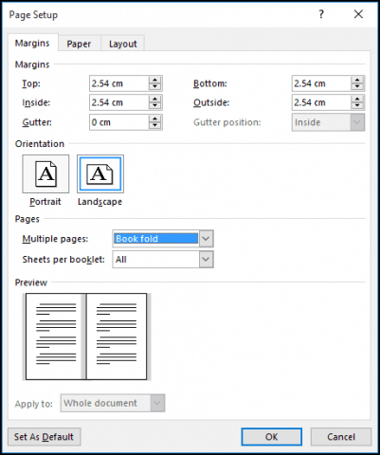Click the Set As Default button
Viewport: 380px width, 455px height.
click(44, 437)
